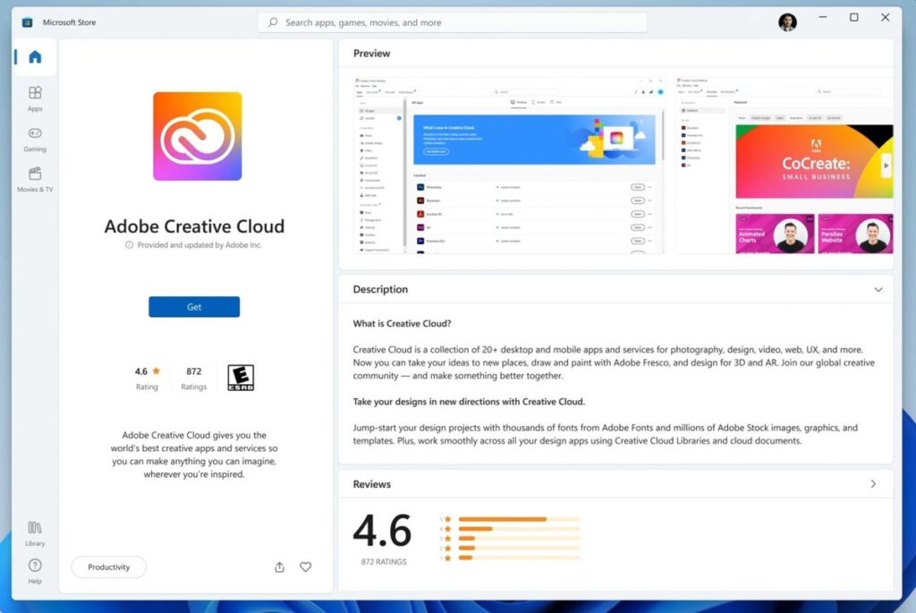This screenshot has width=916, height=613.
Task: Click in the search apps field
Action: (x=452, y=22)
